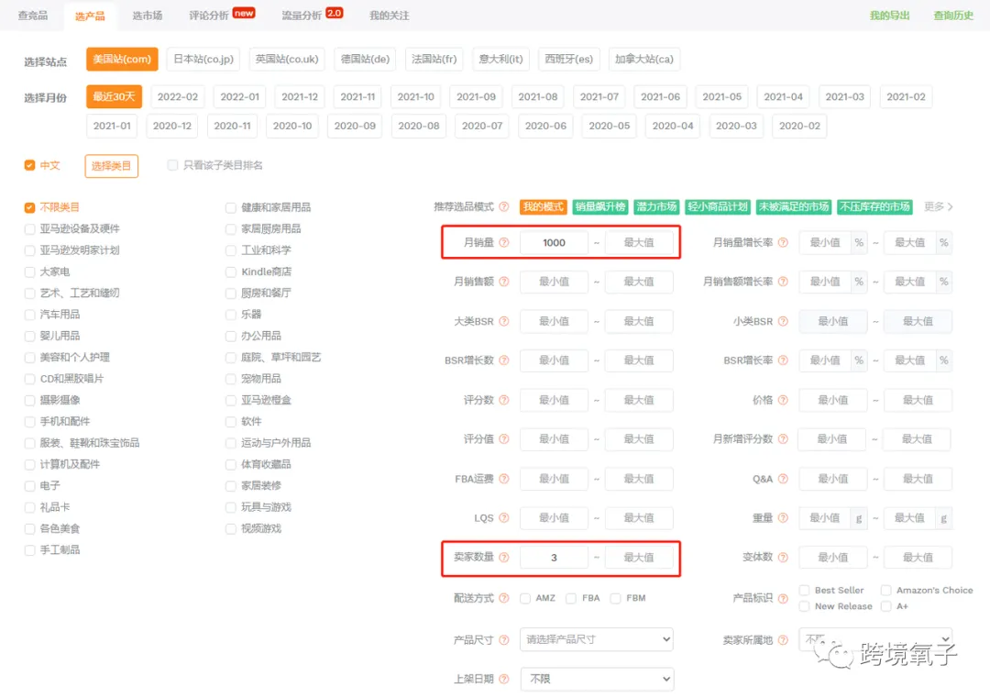This screenshot has height=698, width=990.
Task: Click the 价格 minimum value field
Action: 832,400
